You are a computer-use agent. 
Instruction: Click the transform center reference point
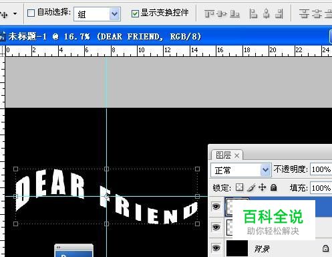click(x=106, y=196)
